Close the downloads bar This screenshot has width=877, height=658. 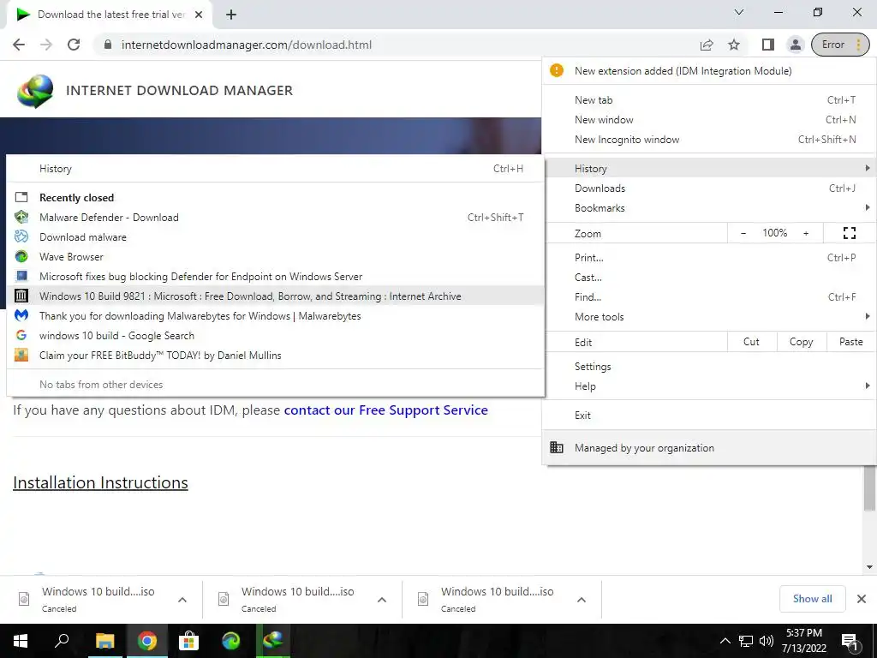(x=862, y=599)
